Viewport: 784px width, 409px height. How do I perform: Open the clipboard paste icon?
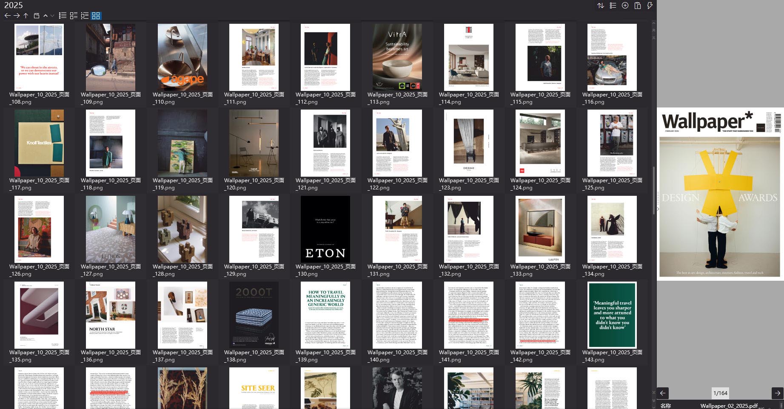point(637,6)
